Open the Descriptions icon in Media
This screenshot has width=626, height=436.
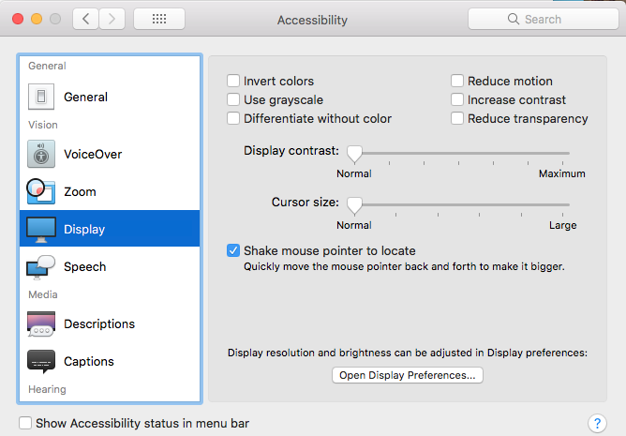(41, 324)
